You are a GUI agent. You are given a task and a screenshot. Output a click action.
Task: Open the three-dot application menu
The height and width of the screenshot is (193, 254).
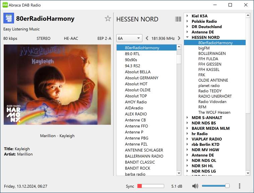[239, 186]
